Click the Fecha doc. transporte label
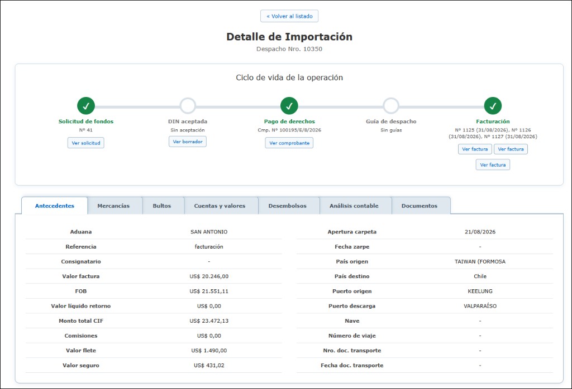This screenshot has width=572, height=389. pyautogui.click(x=352, y=366)
